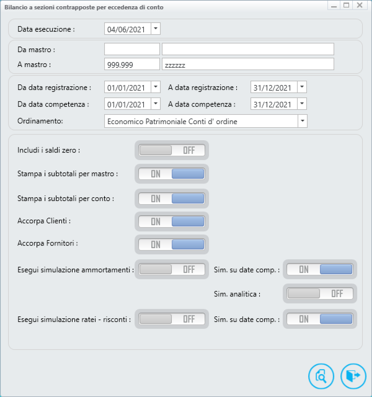Image resolution: width=372 pixels, height=397 pixels.
Task: Click A data registrazione value 31/12/2021
Action: tap(274, 87)
